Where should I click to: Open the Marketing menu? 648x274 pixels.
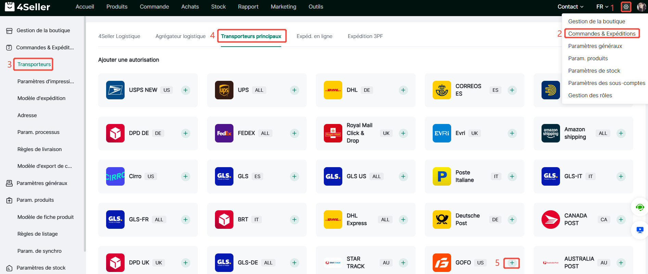point(283,7)
